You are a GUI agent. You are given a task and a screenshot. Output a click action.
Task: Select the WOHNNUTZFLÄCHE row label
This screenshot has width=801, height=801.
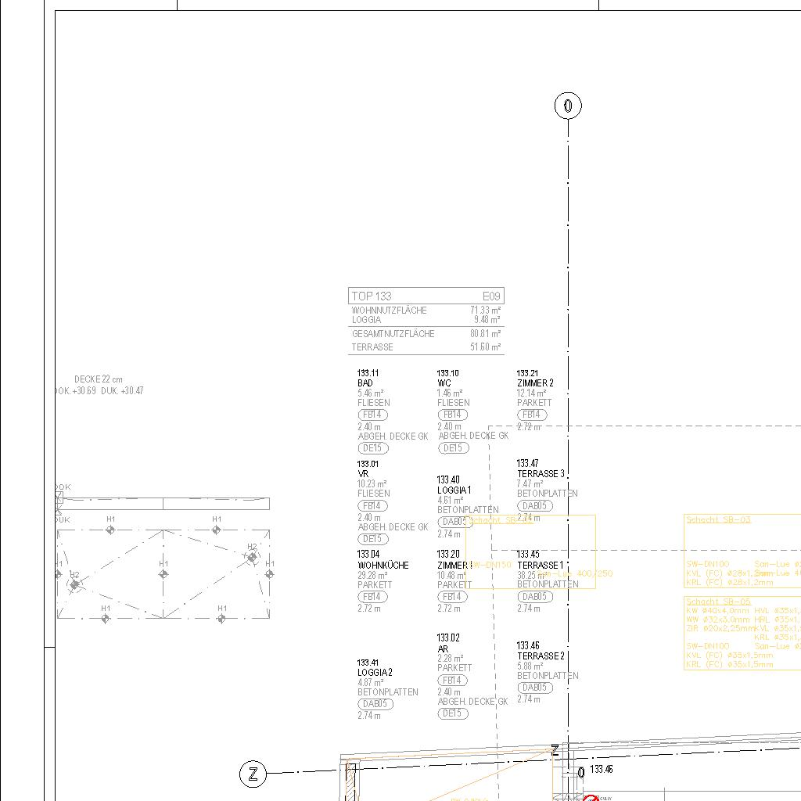pyautogui.click(x=390, y=310)
